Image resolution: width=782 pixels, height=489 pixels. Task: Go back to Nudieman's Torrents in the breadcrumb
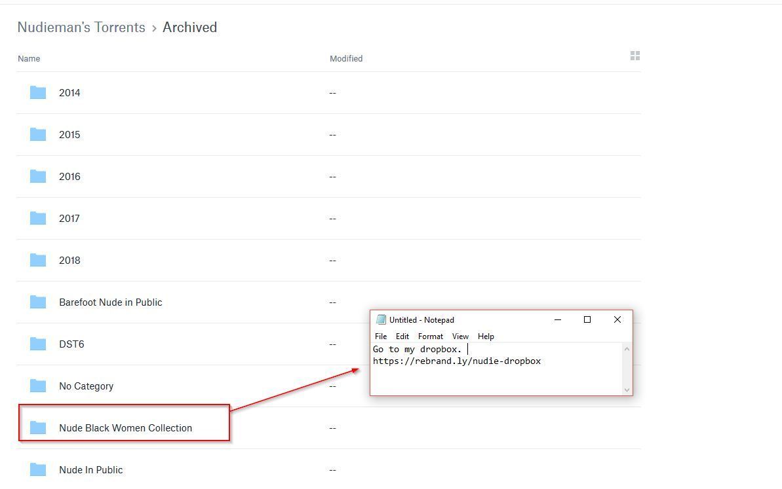coord(81,27)
